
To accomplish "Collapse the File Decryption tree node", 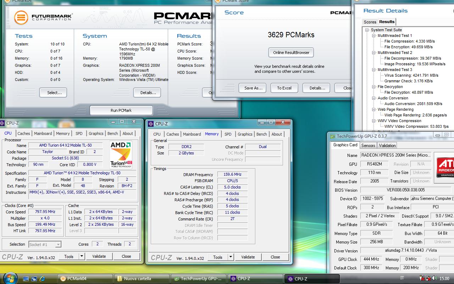I will [374, 87].
